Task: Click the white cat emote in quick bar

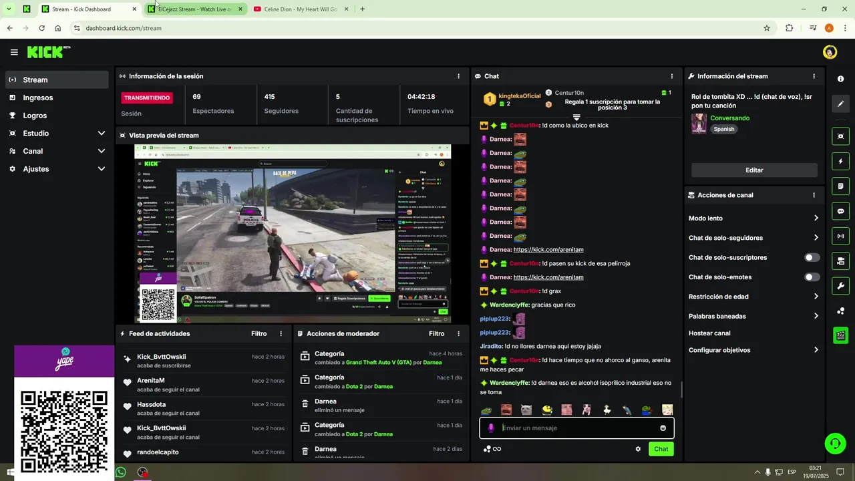Action: pos(526,410)
